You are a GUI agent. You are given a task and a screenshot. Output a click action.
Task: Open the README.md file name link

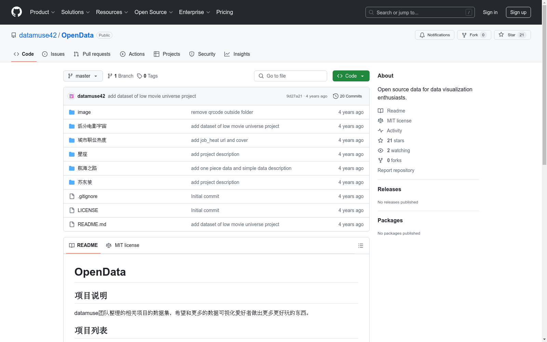pos(92,224)
